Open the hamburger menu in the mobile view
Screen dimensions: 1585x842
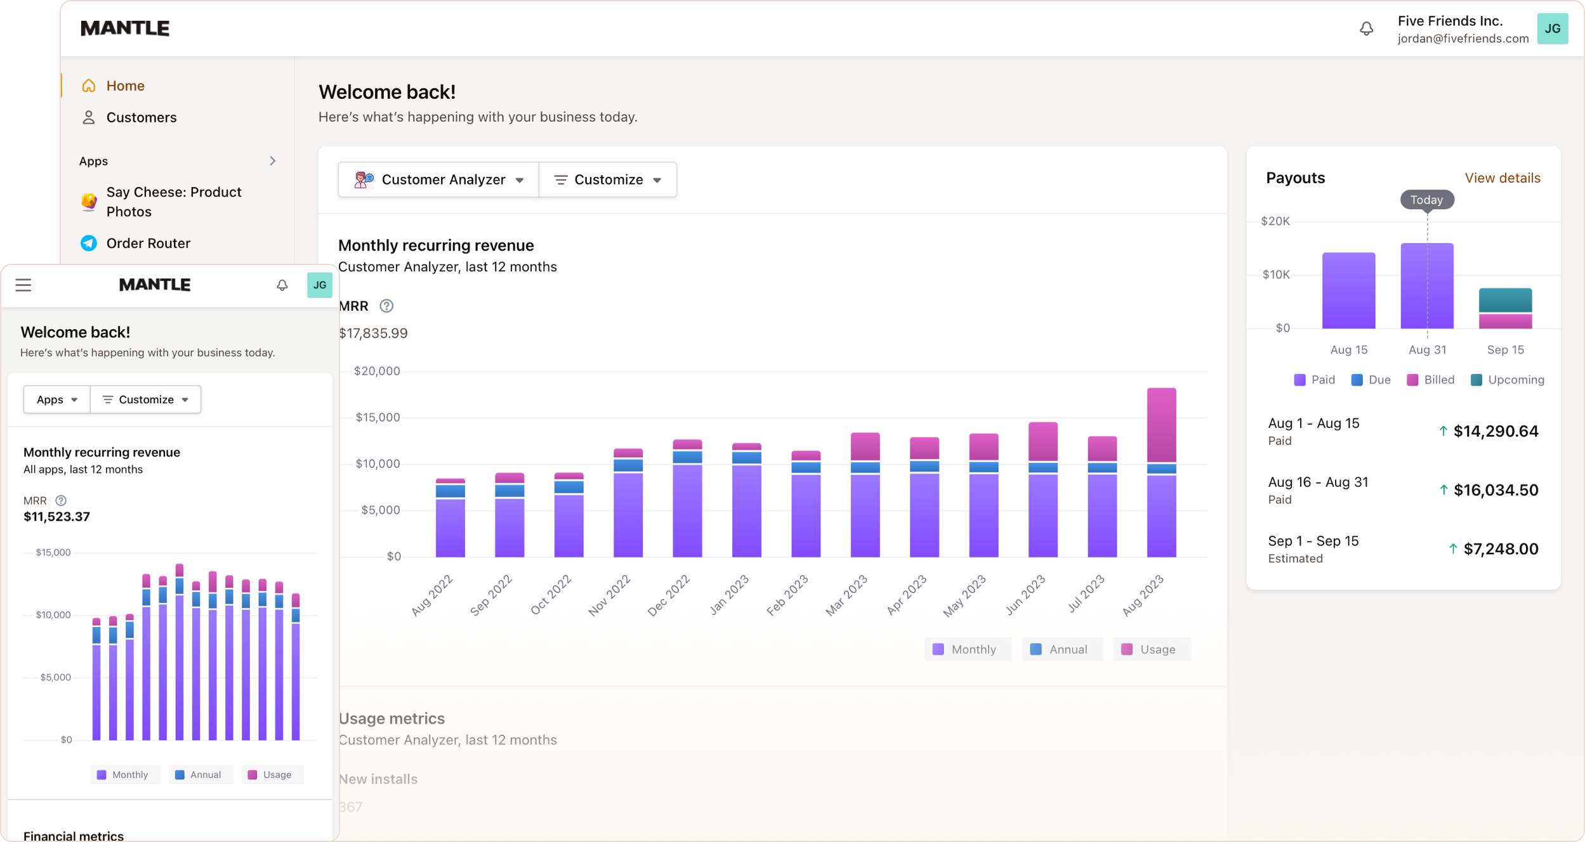tap(23, 285)
